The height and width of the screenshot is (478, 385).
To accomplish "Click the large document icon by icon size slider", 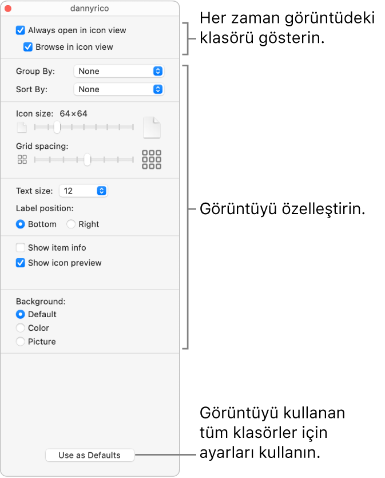I will click(152, 128).
